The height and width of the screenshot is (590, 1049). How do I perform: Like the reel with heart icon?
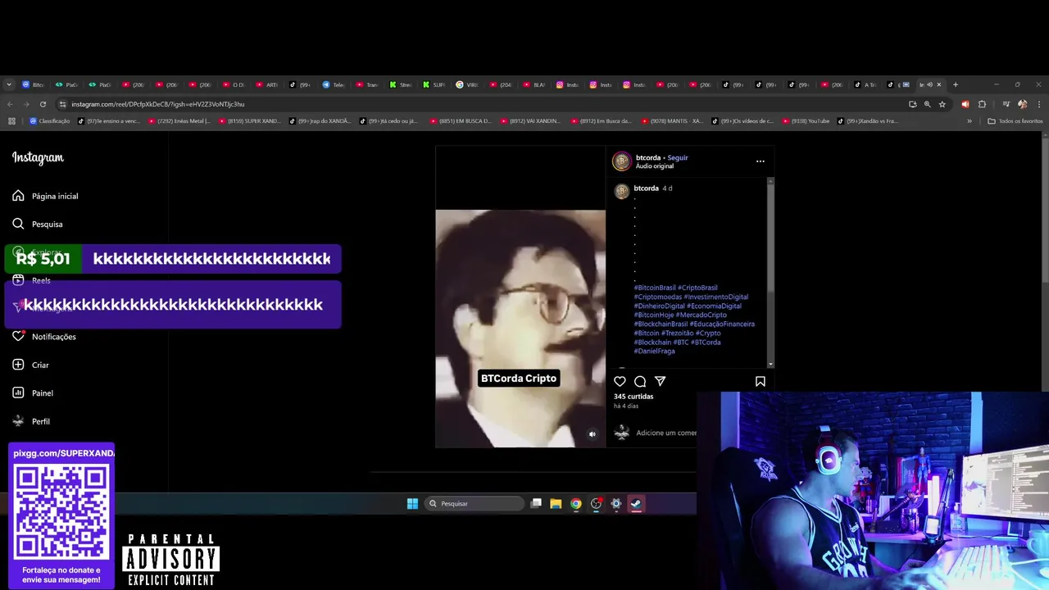(x=620, y=381)
